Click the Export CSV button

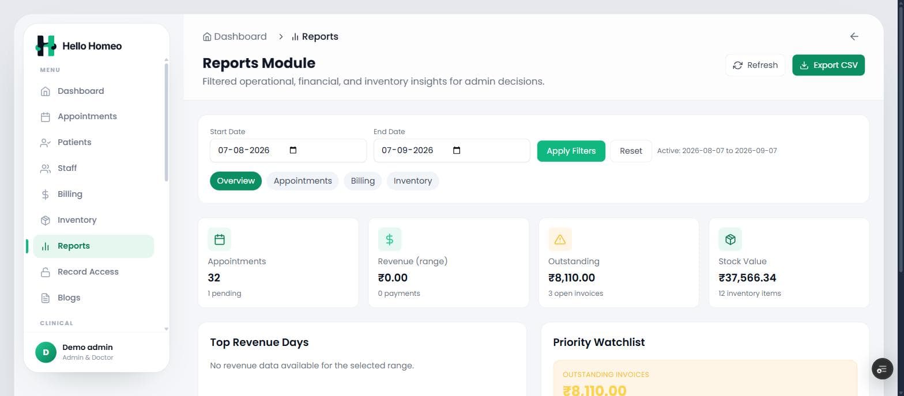pyautogui.click(x=828, y=65)
